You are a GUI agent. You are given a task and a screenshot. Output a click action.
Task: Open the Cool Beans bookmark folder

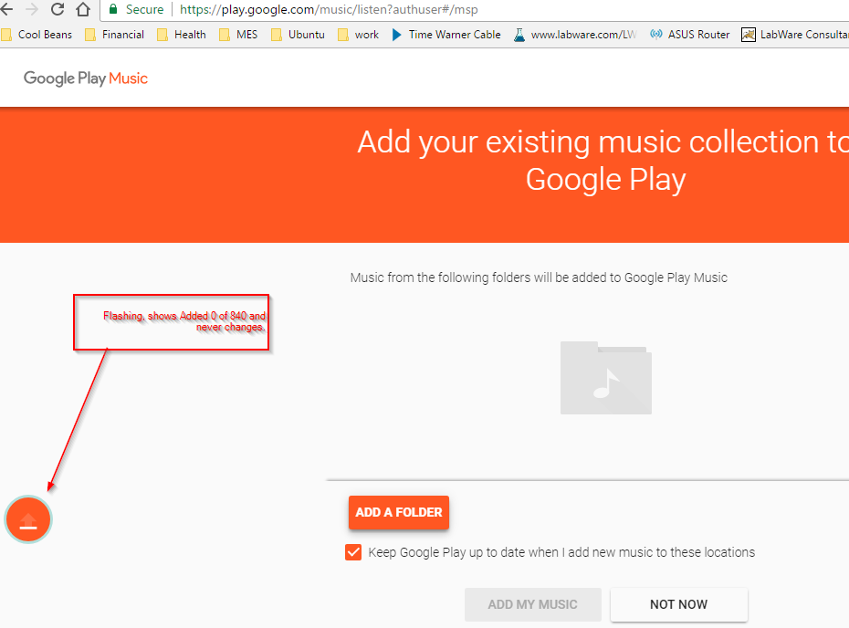(37, 35)
